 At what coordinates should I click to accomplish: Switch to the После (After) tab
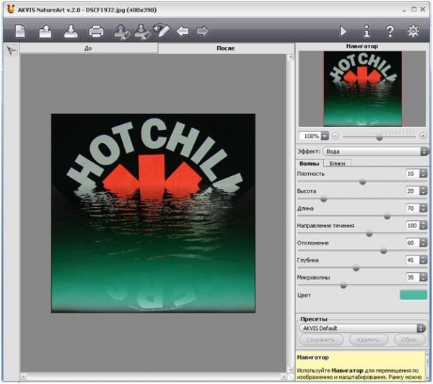[x=226, y=48]
